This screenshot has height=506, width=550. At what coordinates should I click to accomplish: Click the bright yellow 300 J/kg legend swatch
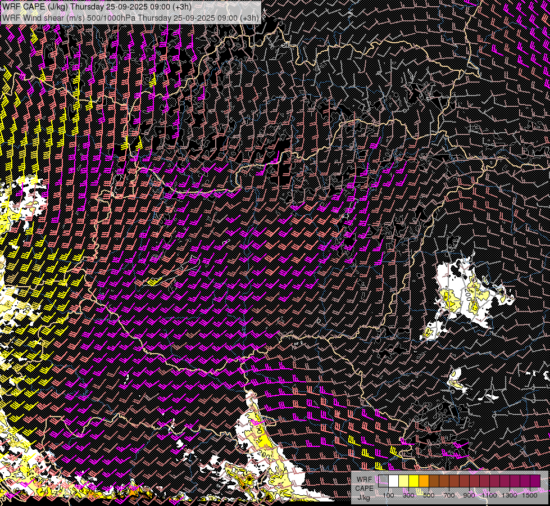[414, 481]
